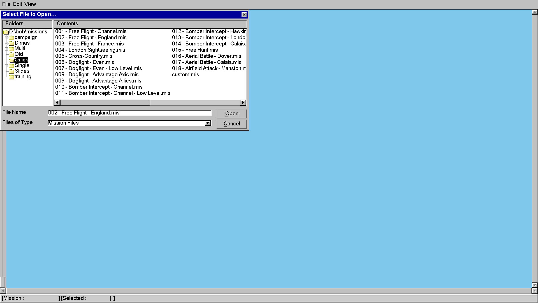Open the File menu
The image size is (538, 303).
6,4
